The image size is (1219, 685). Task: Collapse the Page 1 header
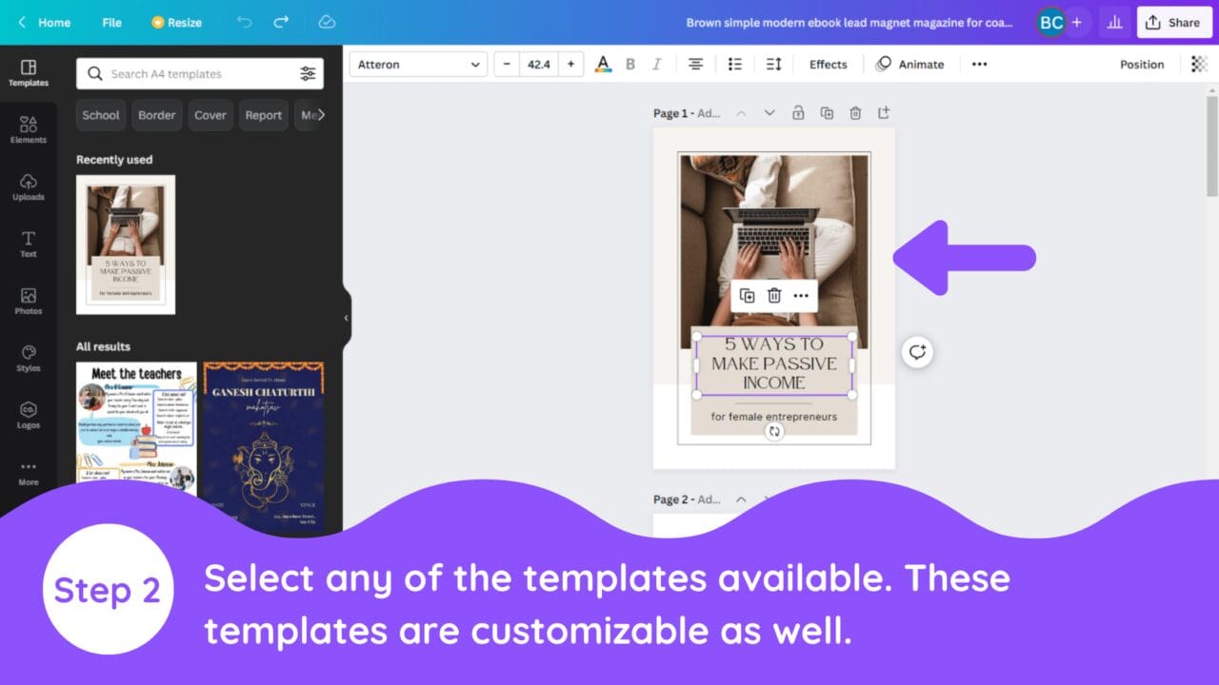(x=742, y=112)
